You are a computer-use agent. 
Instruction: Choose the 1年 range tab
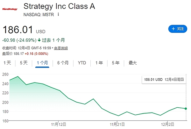(99, 63)
